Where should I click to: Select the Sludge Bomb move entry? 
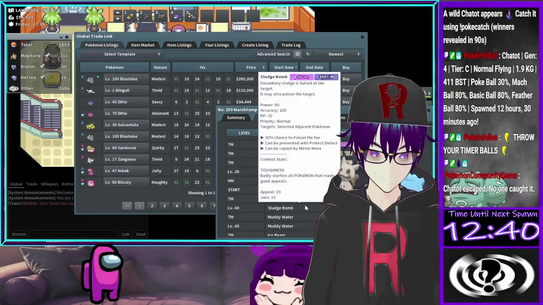pos(280,208)
